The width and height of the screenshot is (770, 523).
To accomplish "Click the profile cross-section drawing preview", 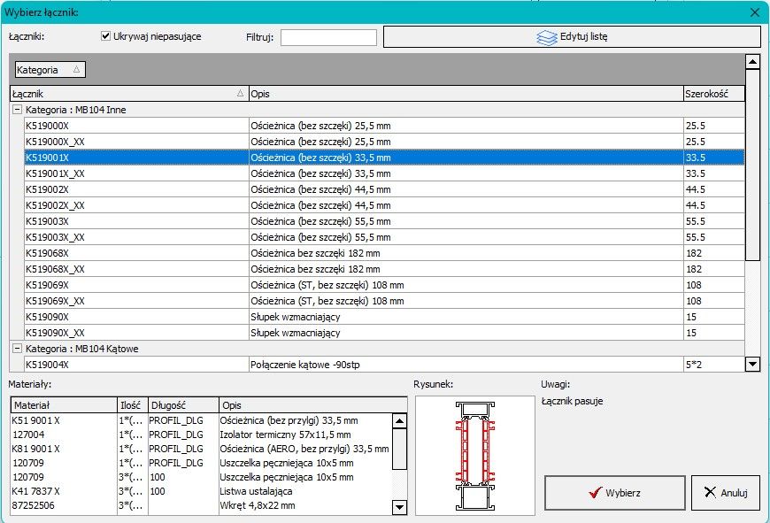I will [475, 455].
